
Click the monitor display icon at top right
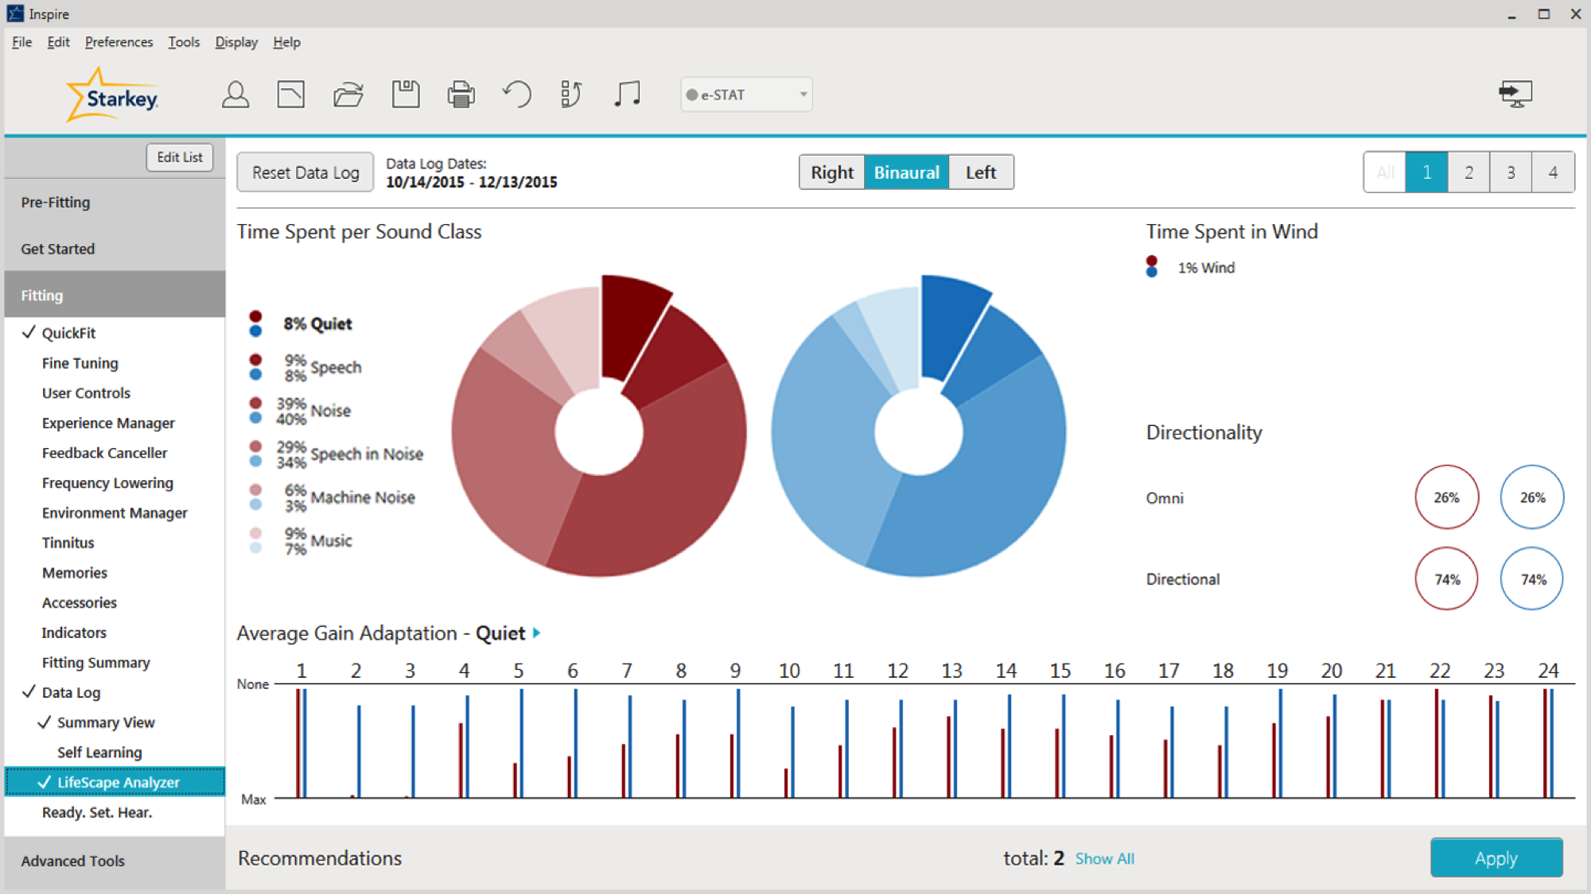(1515, 94)
